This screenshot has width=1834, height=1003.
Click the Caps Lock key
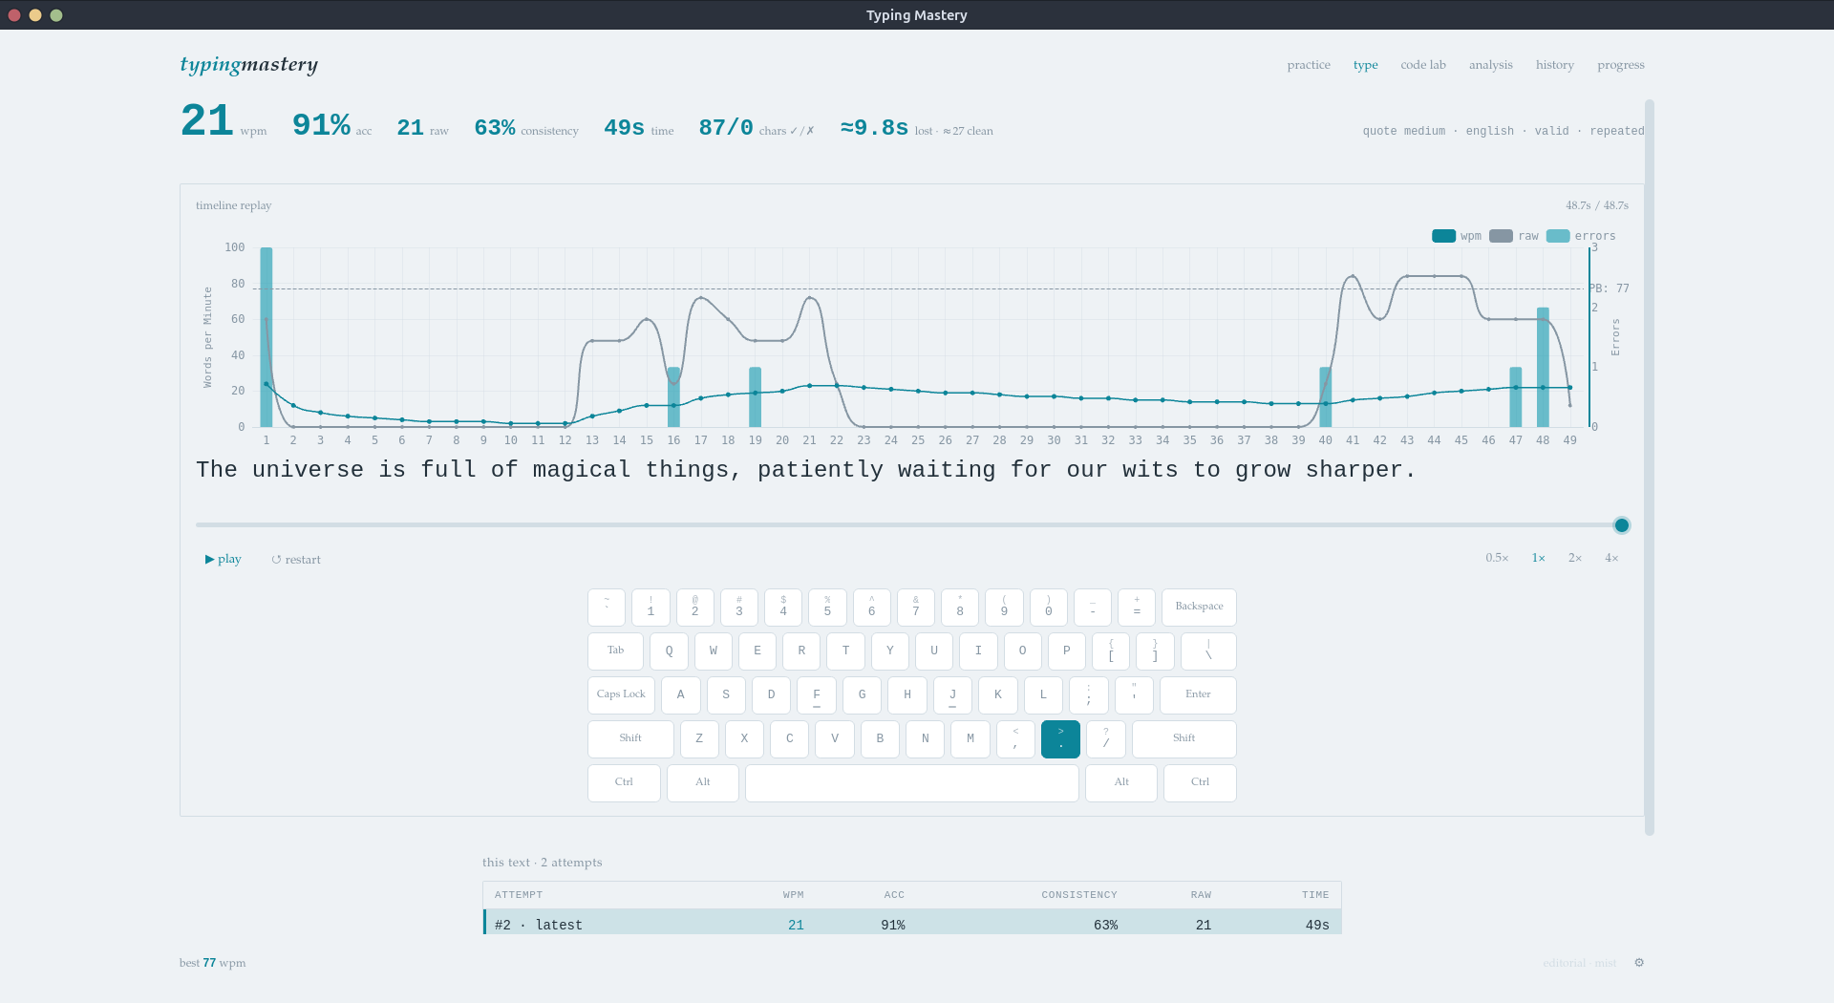pyautogui.click(x=621, y=695)
